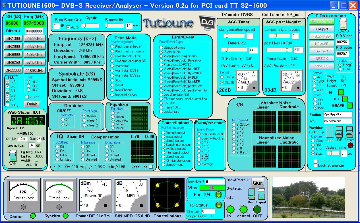Click the Quit button
360x223 pixels.
tap(258, 183)
